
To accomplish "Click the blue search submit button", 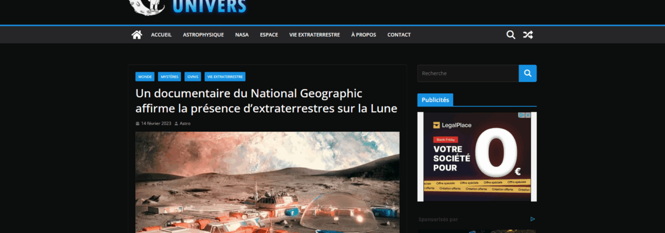I will click(527, 73).
